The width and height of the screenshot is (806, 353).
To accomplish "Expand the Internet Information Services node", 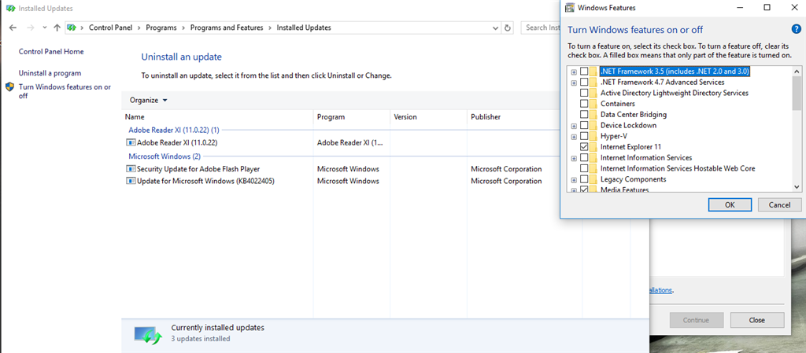I will [x=574, y=158].
